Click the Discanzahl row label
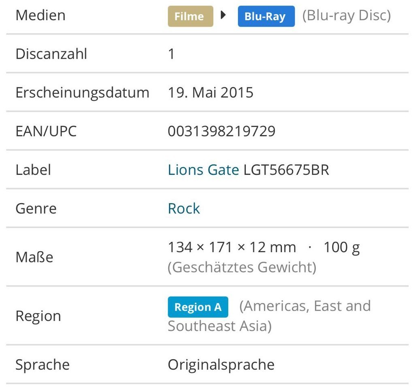Image resolution: width=414 pixels, height=388 pixels. tap(51, 54)
